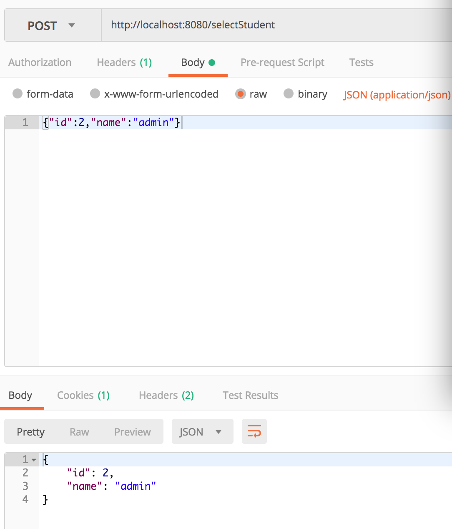Click inside the request body editor line 1
Image resolution: width=452 pixels, height=529 pixels.
tap(245, 123)
